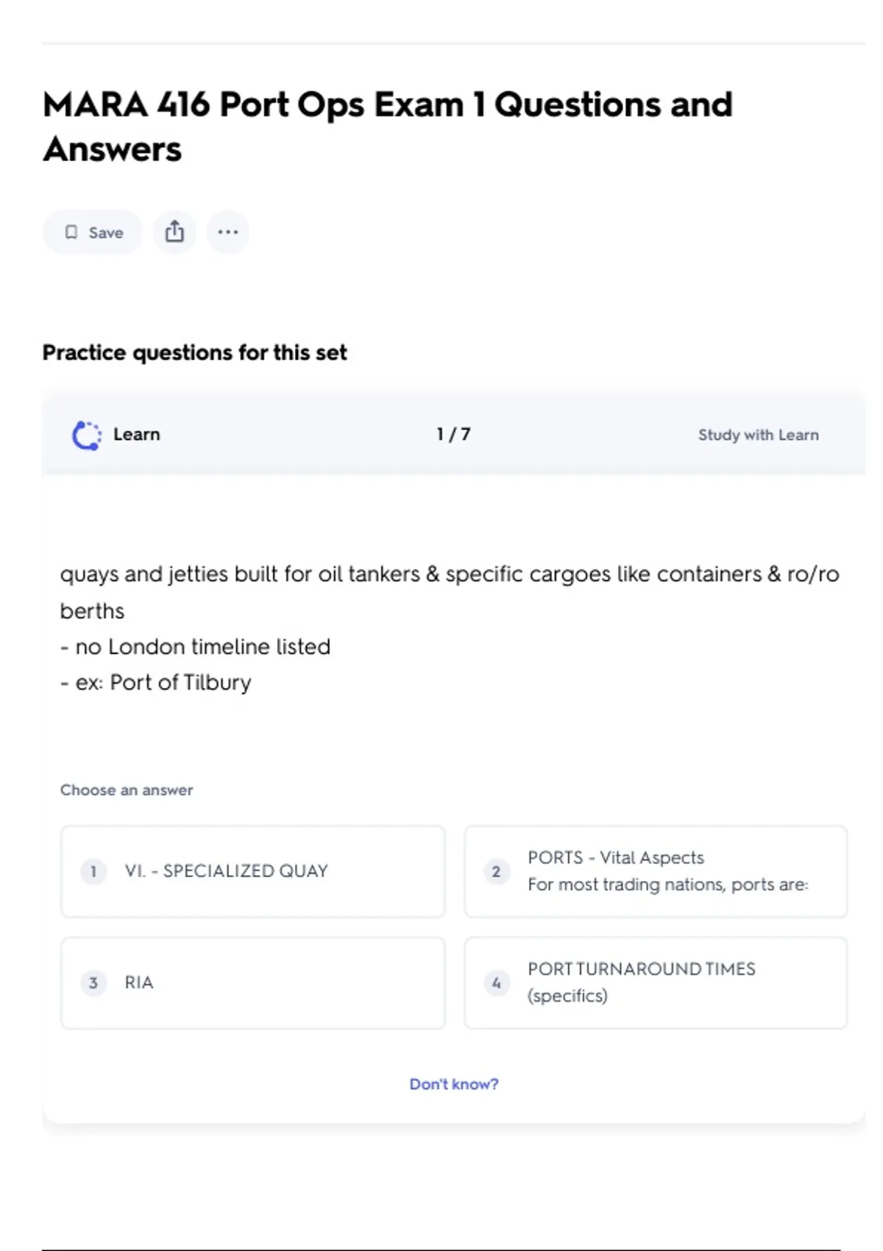Click "Practice questions for this set" heading
This screenshot has height=1251, width=883.
click(194, 352)
